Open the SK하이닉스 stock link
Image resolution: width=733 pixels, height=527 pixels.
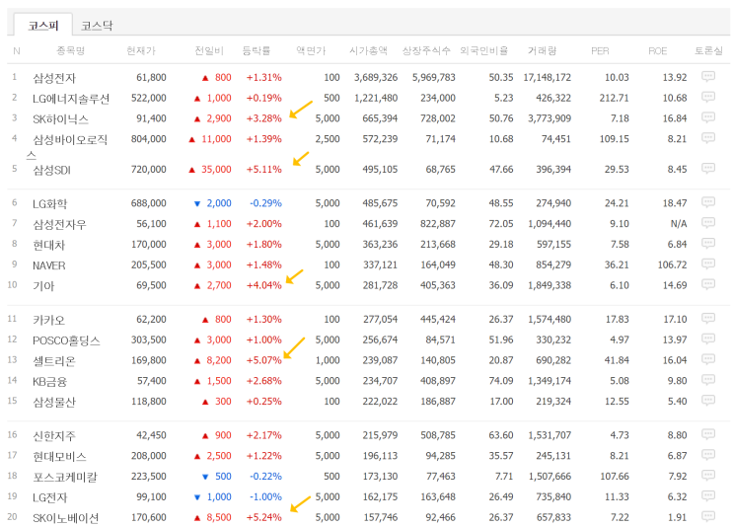pyautogui.click(x=60, y=118)
